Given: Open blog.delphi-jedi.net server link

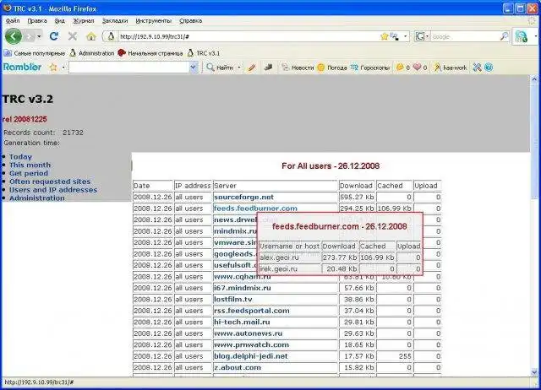Looking at the screenshot, I should (250, 356).
